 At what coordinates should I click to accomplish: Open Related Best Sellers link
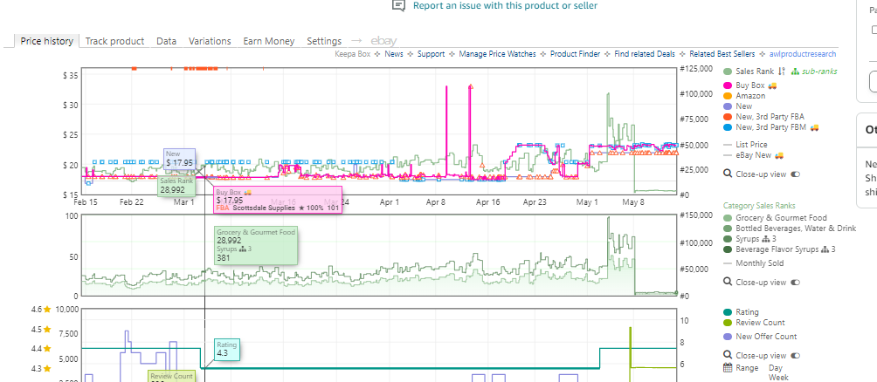(x=722, y=54)
